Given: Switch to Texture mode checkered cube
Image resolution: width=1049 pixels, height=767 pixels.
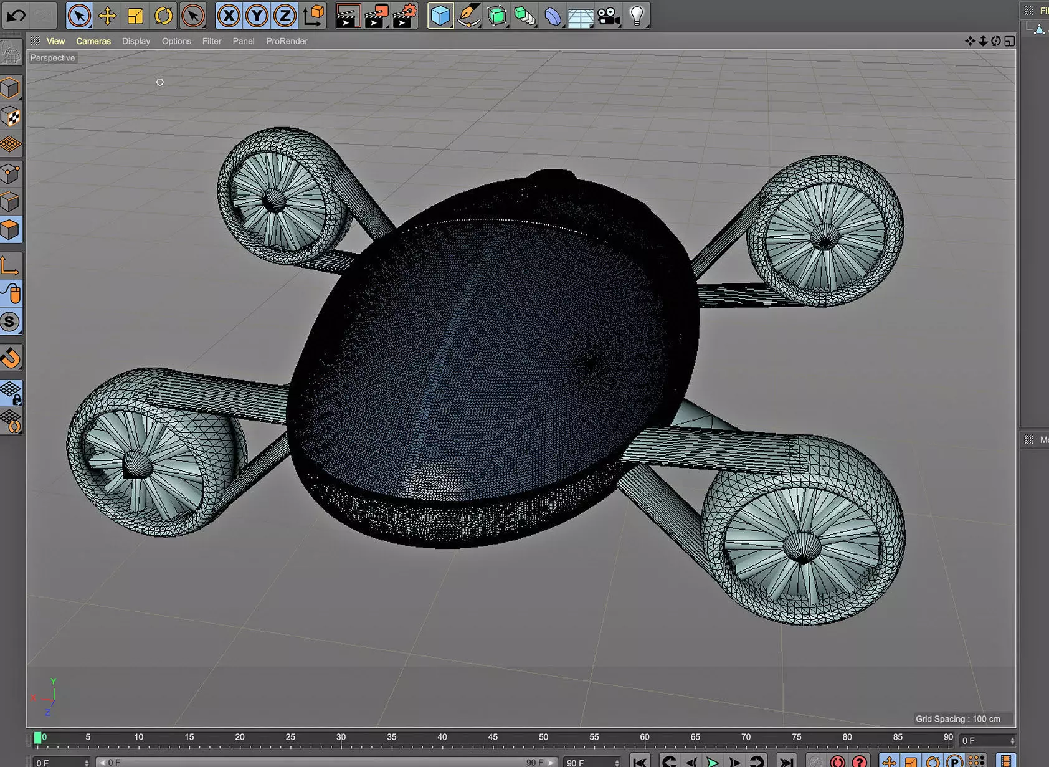Looking at the screenshot, I should [11, 117].
